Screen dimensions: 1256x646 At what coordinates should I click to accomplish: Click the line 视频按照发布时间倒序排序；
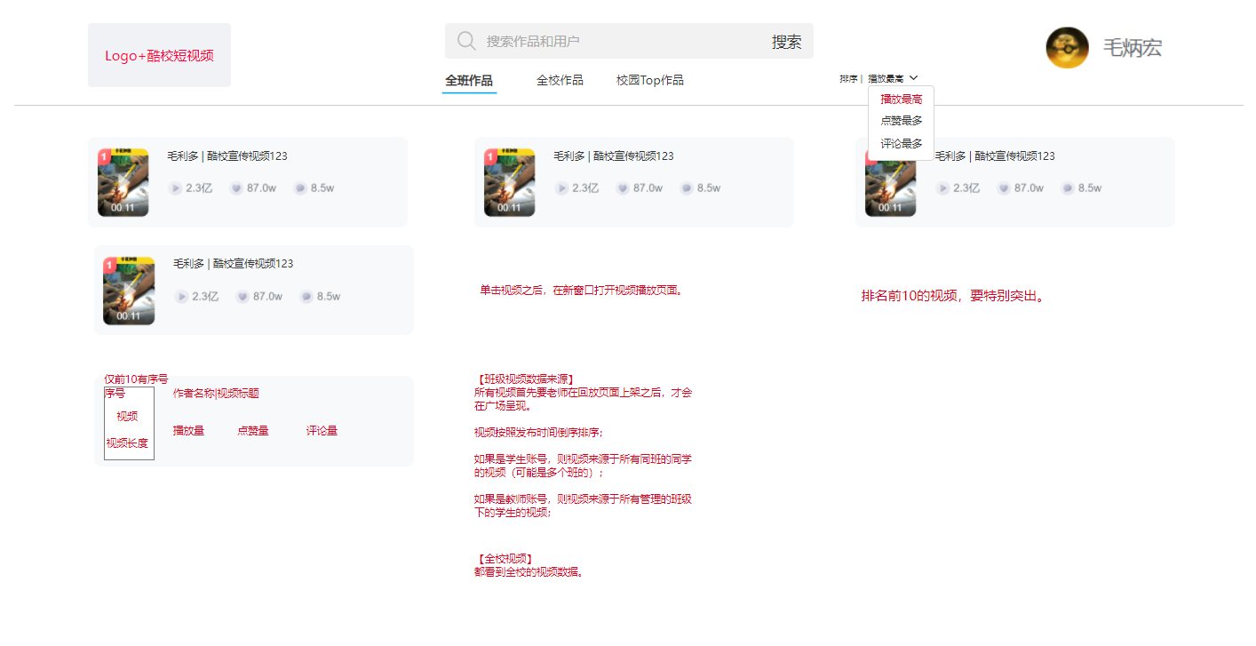tap(539, 433)
